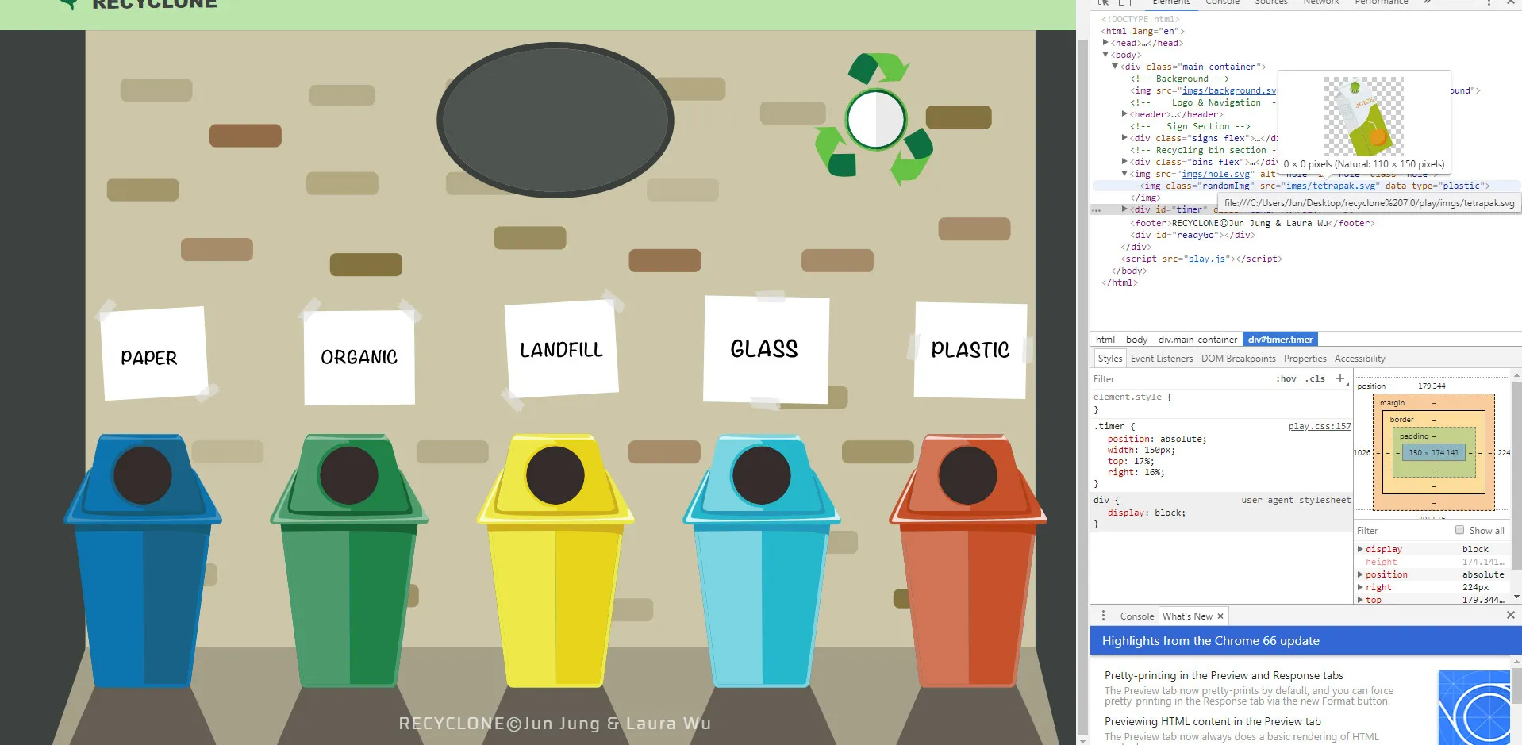This screenshot has height=745, width=1522.
Task: Expand the signs flex div node
Action: point(1124,138)
